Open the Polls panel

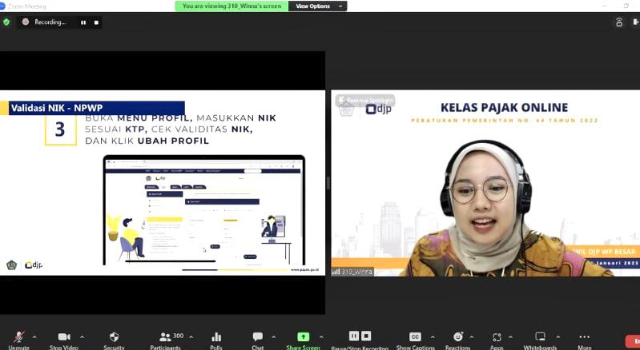click(x=215, y=337)
